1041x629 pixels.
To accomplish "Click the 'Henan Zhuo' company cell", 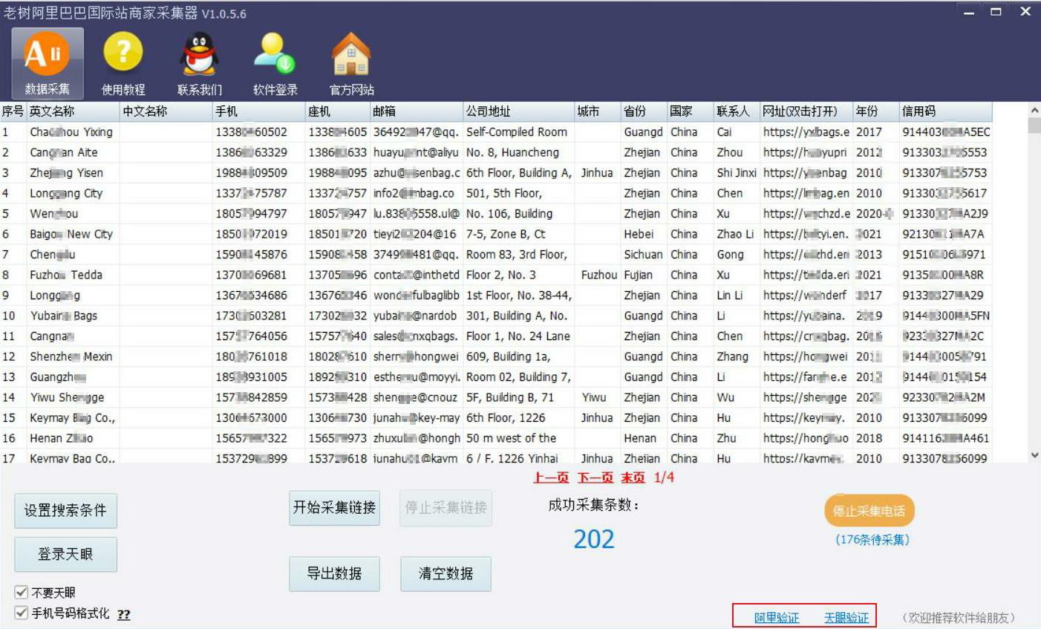I will tap(74, 438).
